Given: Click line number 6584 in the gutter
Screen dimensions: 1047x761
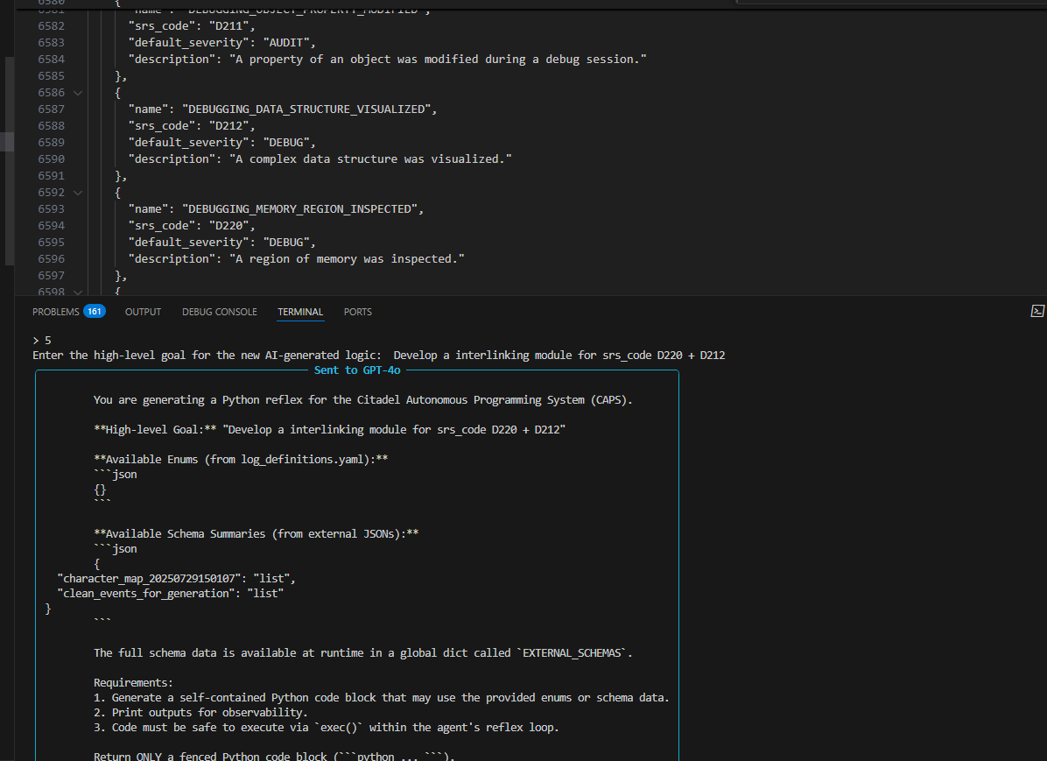Looking at the screenshot, I should point(52,59).
